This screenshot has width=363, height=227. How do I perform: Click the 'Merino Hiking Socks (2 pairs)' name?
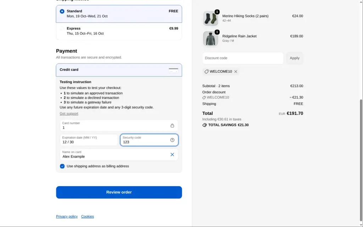coord(245,16)
